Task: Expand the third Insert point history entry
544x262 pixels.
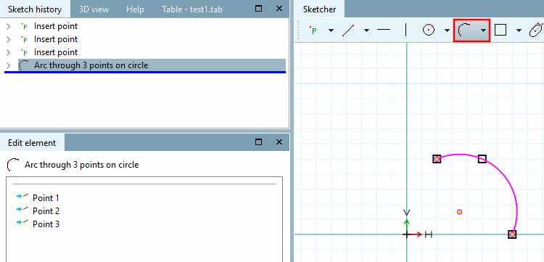Action: [9, 52]
